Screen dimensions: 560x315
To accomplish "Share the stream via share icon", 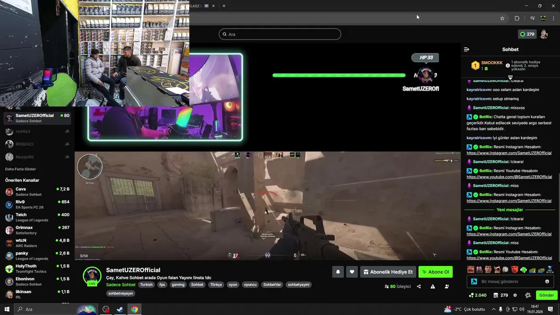I will click(419, 287).
